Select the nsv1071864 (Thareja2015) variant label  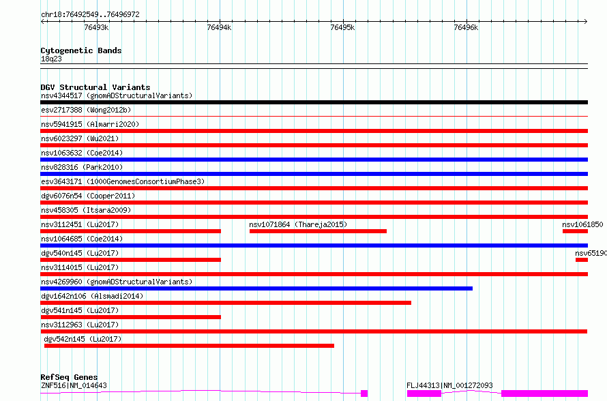pos(298,224)
